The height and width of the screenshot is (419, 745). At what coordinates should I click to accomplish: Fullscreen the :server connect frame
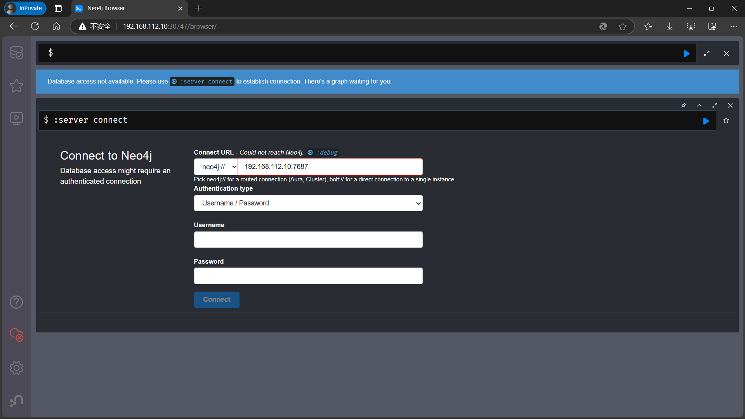tap(715, 106)
